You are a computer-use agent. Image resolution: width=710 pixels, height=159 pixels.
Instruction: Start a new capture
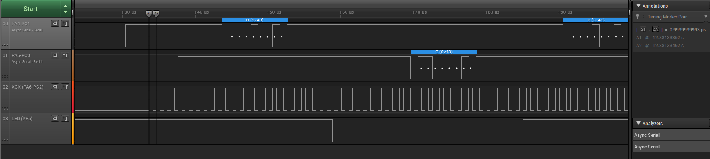pos(31,9)
